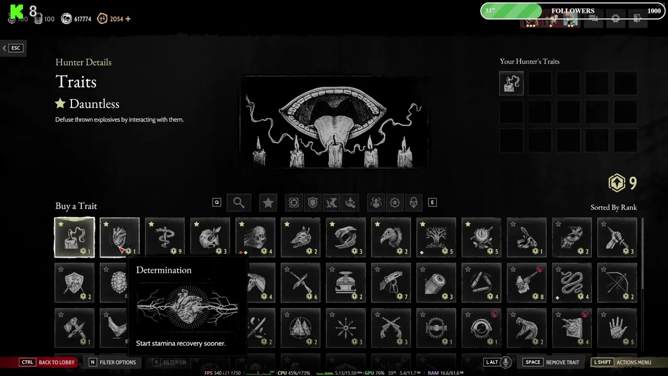Screen dimensions: 668x376
Task: Click the Hunter Details breadcrumb text
Action: coord(83,62)
